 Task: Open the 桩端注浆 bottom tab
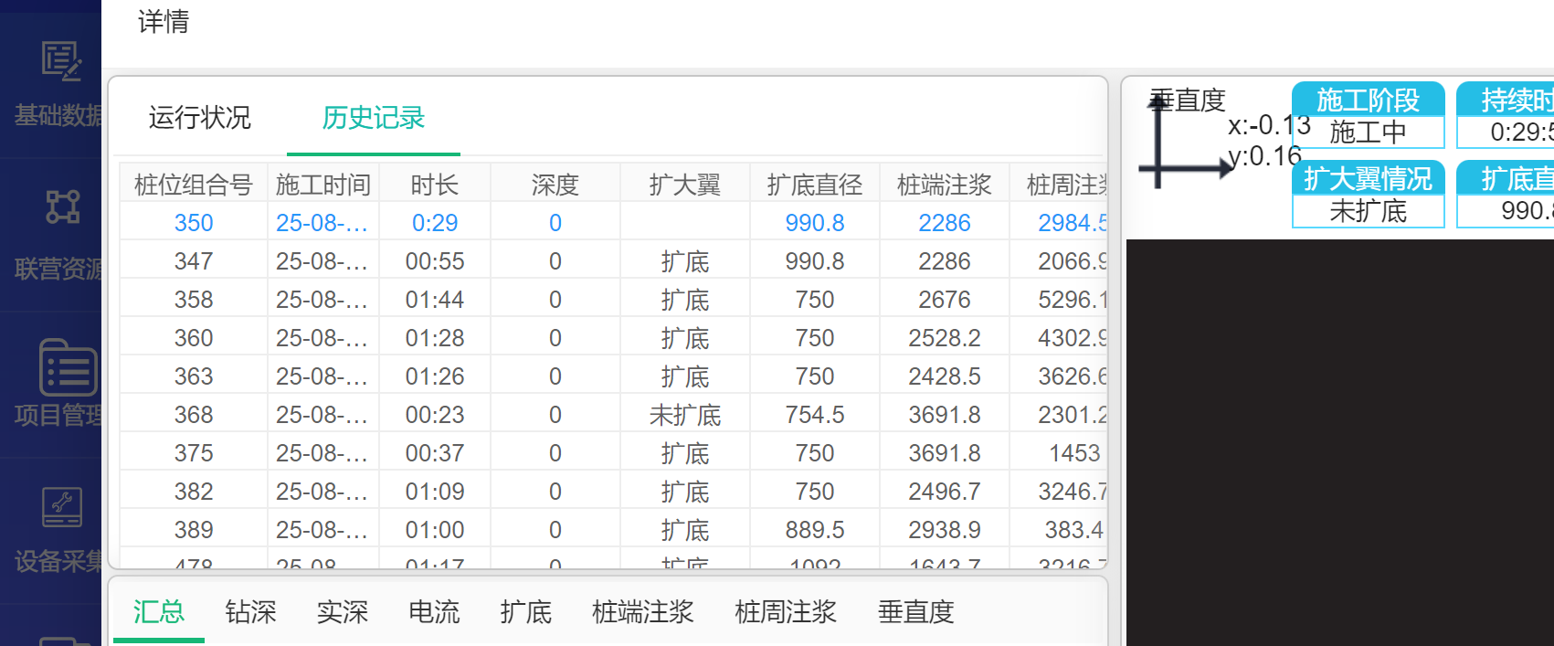click(642, 611)
